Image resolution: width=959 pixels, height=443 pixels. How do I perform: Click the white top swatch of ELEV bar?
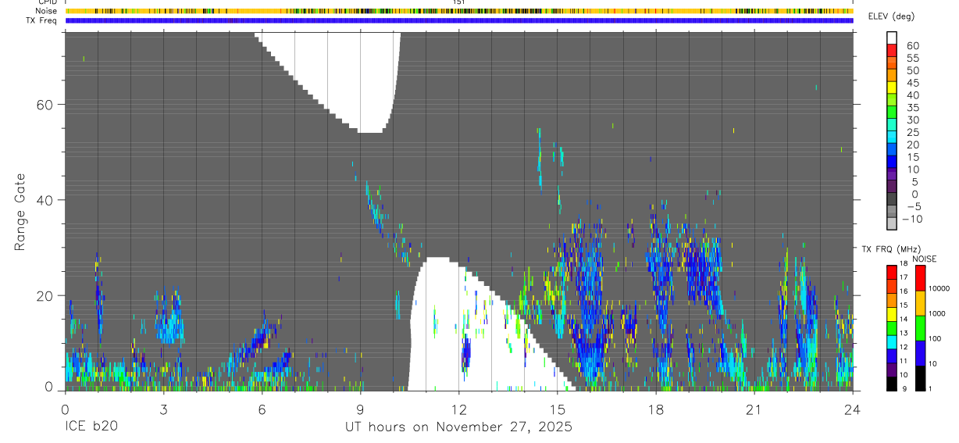click(x=892, y=38)
